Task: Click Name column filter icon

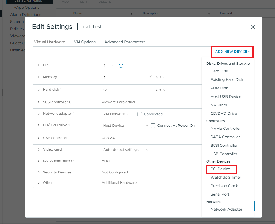Action: coord(131,13)
